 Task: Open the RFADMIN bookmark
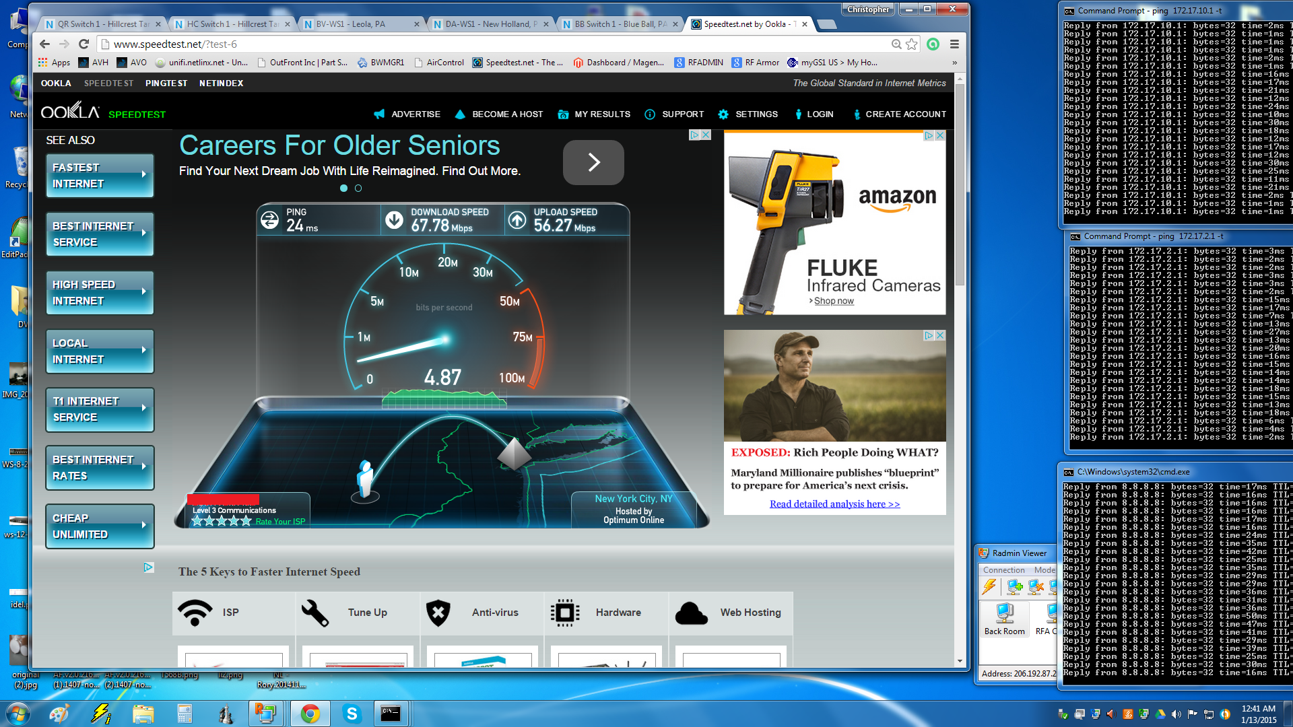coord(699,63)
